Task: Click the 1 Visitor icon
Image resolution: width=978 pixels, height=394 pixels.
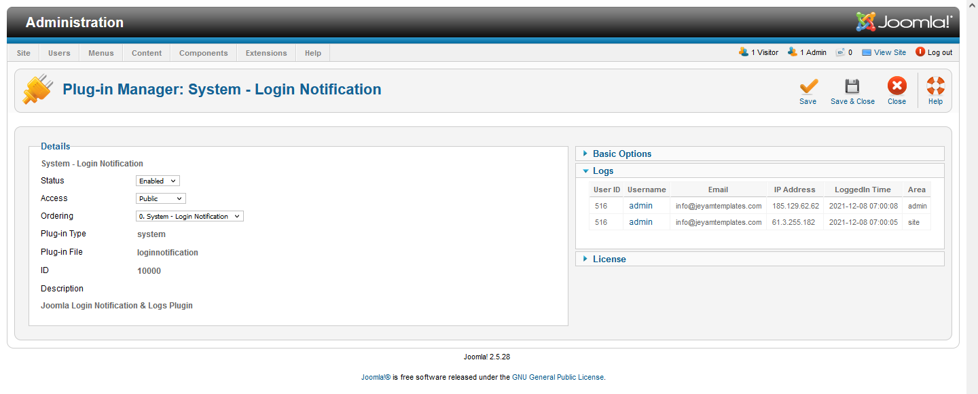Action: coord(744,52)
